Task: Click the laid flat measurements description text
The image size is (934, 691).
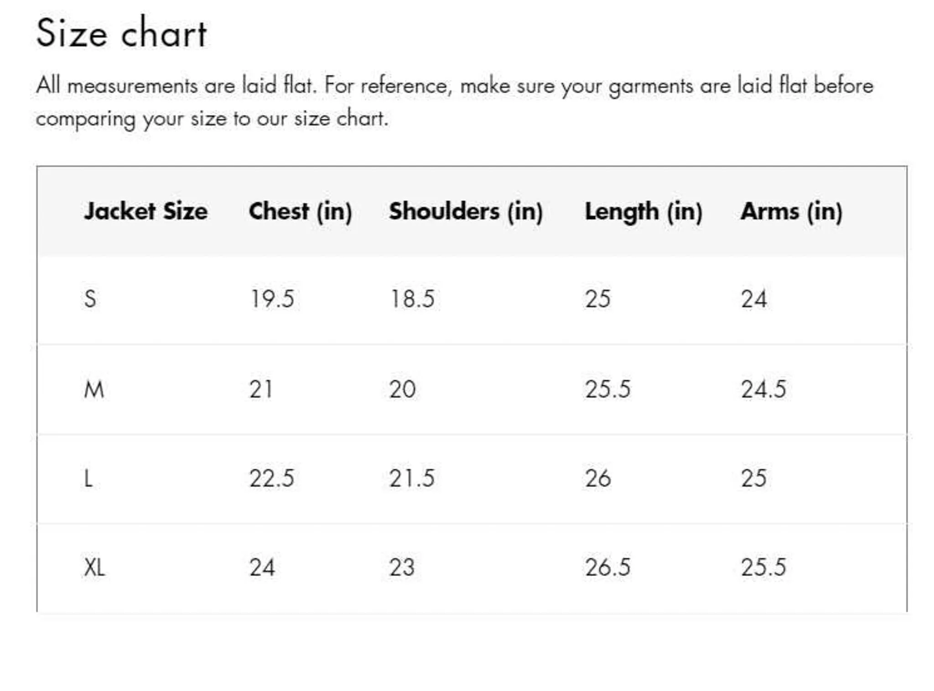Action: pyautogui.click(x=454, y=102)
